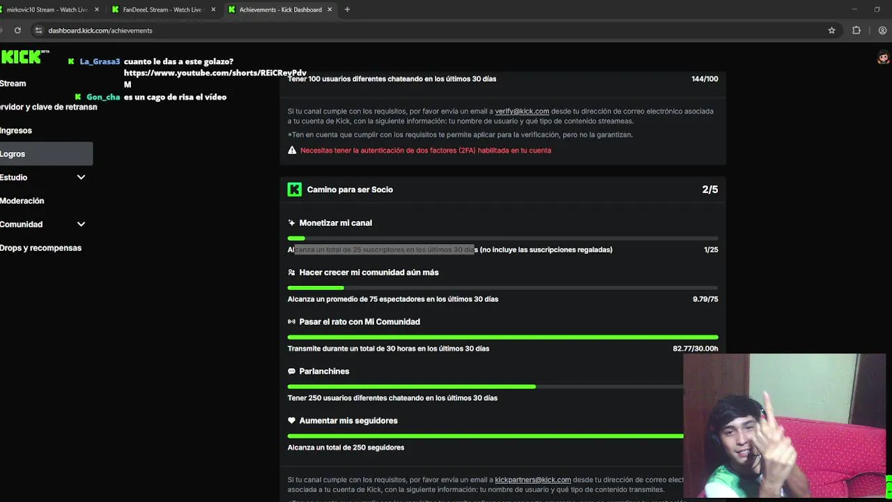The height and width of the screenshot is (502, 892).
Task: Click Alcanza un total de 250 seguidores text
Action: coord(346,448)
